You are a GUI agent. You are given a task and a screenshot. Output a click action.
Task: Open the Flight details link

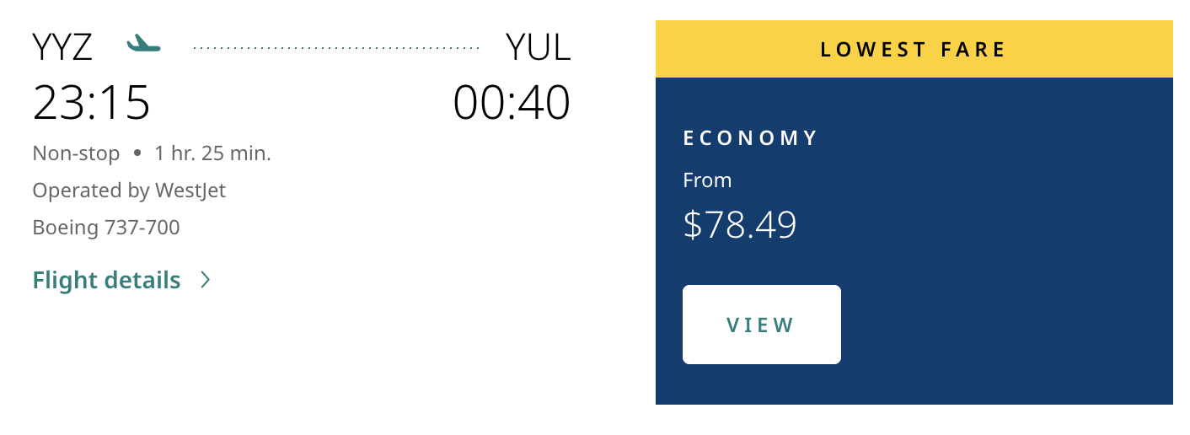coord(106,280)
